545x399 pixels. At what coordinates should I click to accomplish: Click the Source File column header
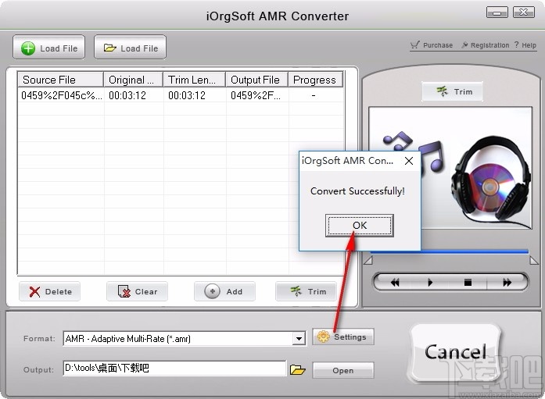tap(60, 80)
